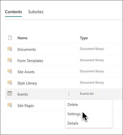Open Settings in the context menu

point(74,114)
